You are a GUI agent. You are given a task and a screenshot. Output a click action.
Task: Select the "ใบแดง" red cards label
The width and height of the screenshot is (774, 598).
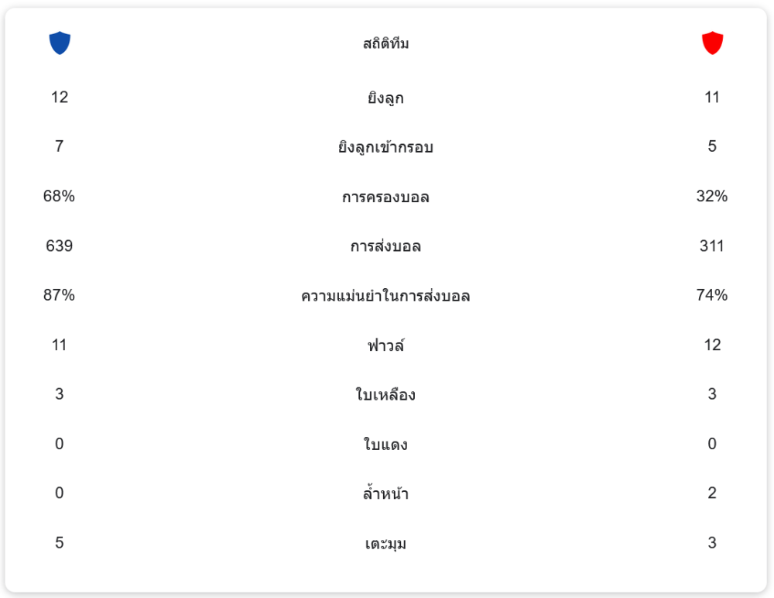click(x=385, y=445)
